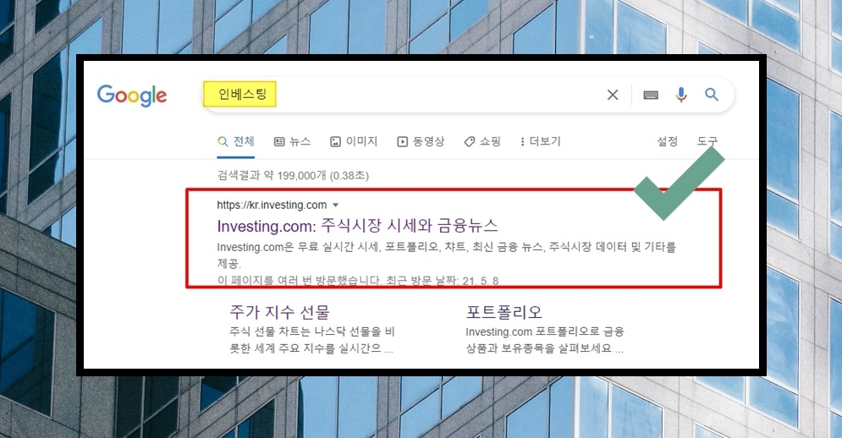This screenshot has width=842, height=438.
Task: Click the snippet starting Investing.com은 무료 실시간
Action: point(446,255)
